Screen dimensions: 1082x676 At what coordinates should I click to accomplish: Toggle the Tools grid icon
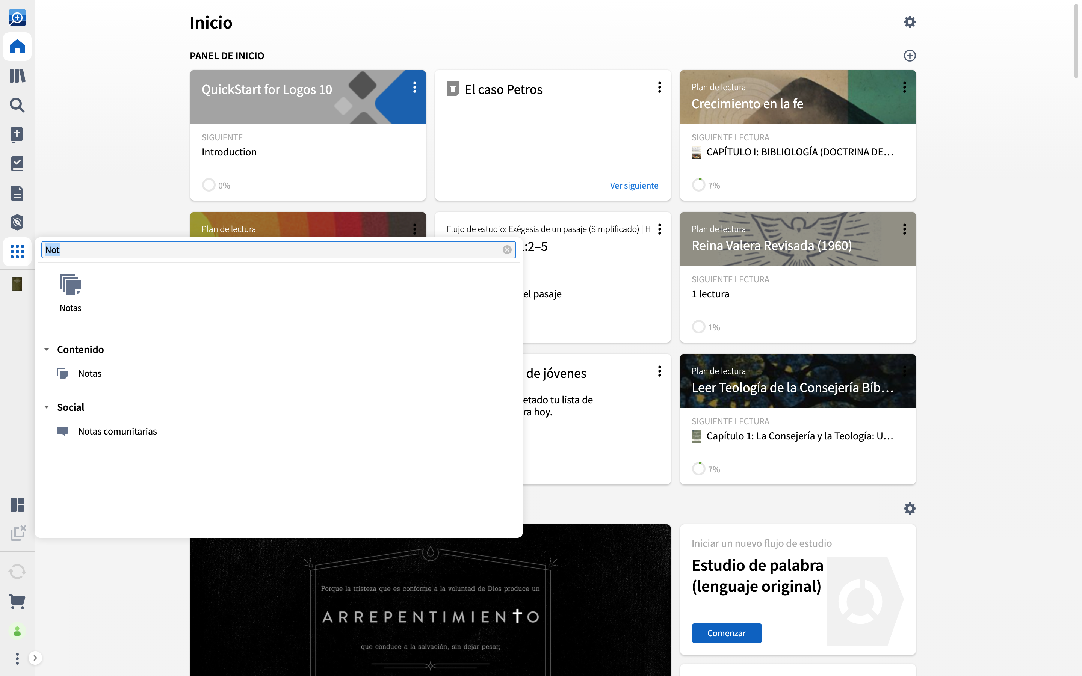(x=17, y=252)
